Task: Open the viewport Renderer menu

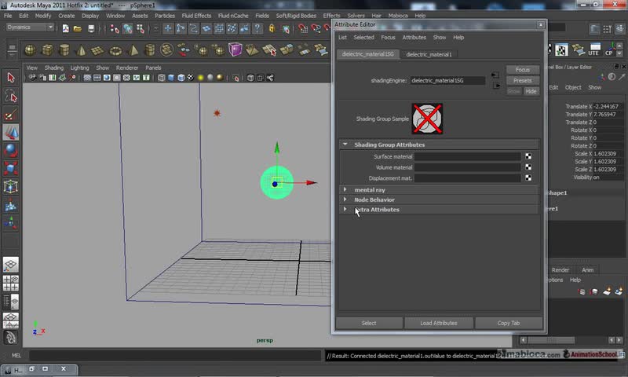Action: (x=127, y=68)
